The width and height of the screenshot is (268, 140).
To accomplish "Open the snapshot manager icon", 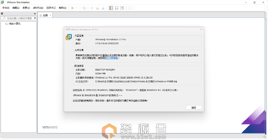I will [x=103, y=8].
